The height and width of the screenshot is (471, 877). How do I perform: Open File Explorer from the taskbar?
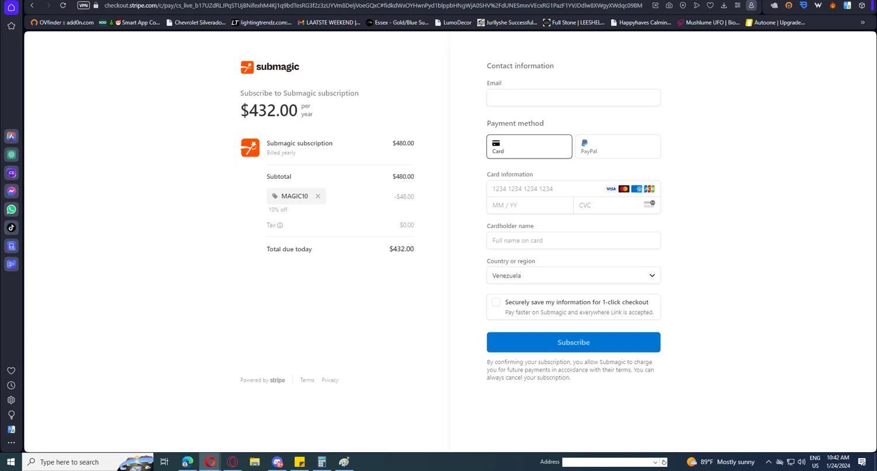point(254,462)
